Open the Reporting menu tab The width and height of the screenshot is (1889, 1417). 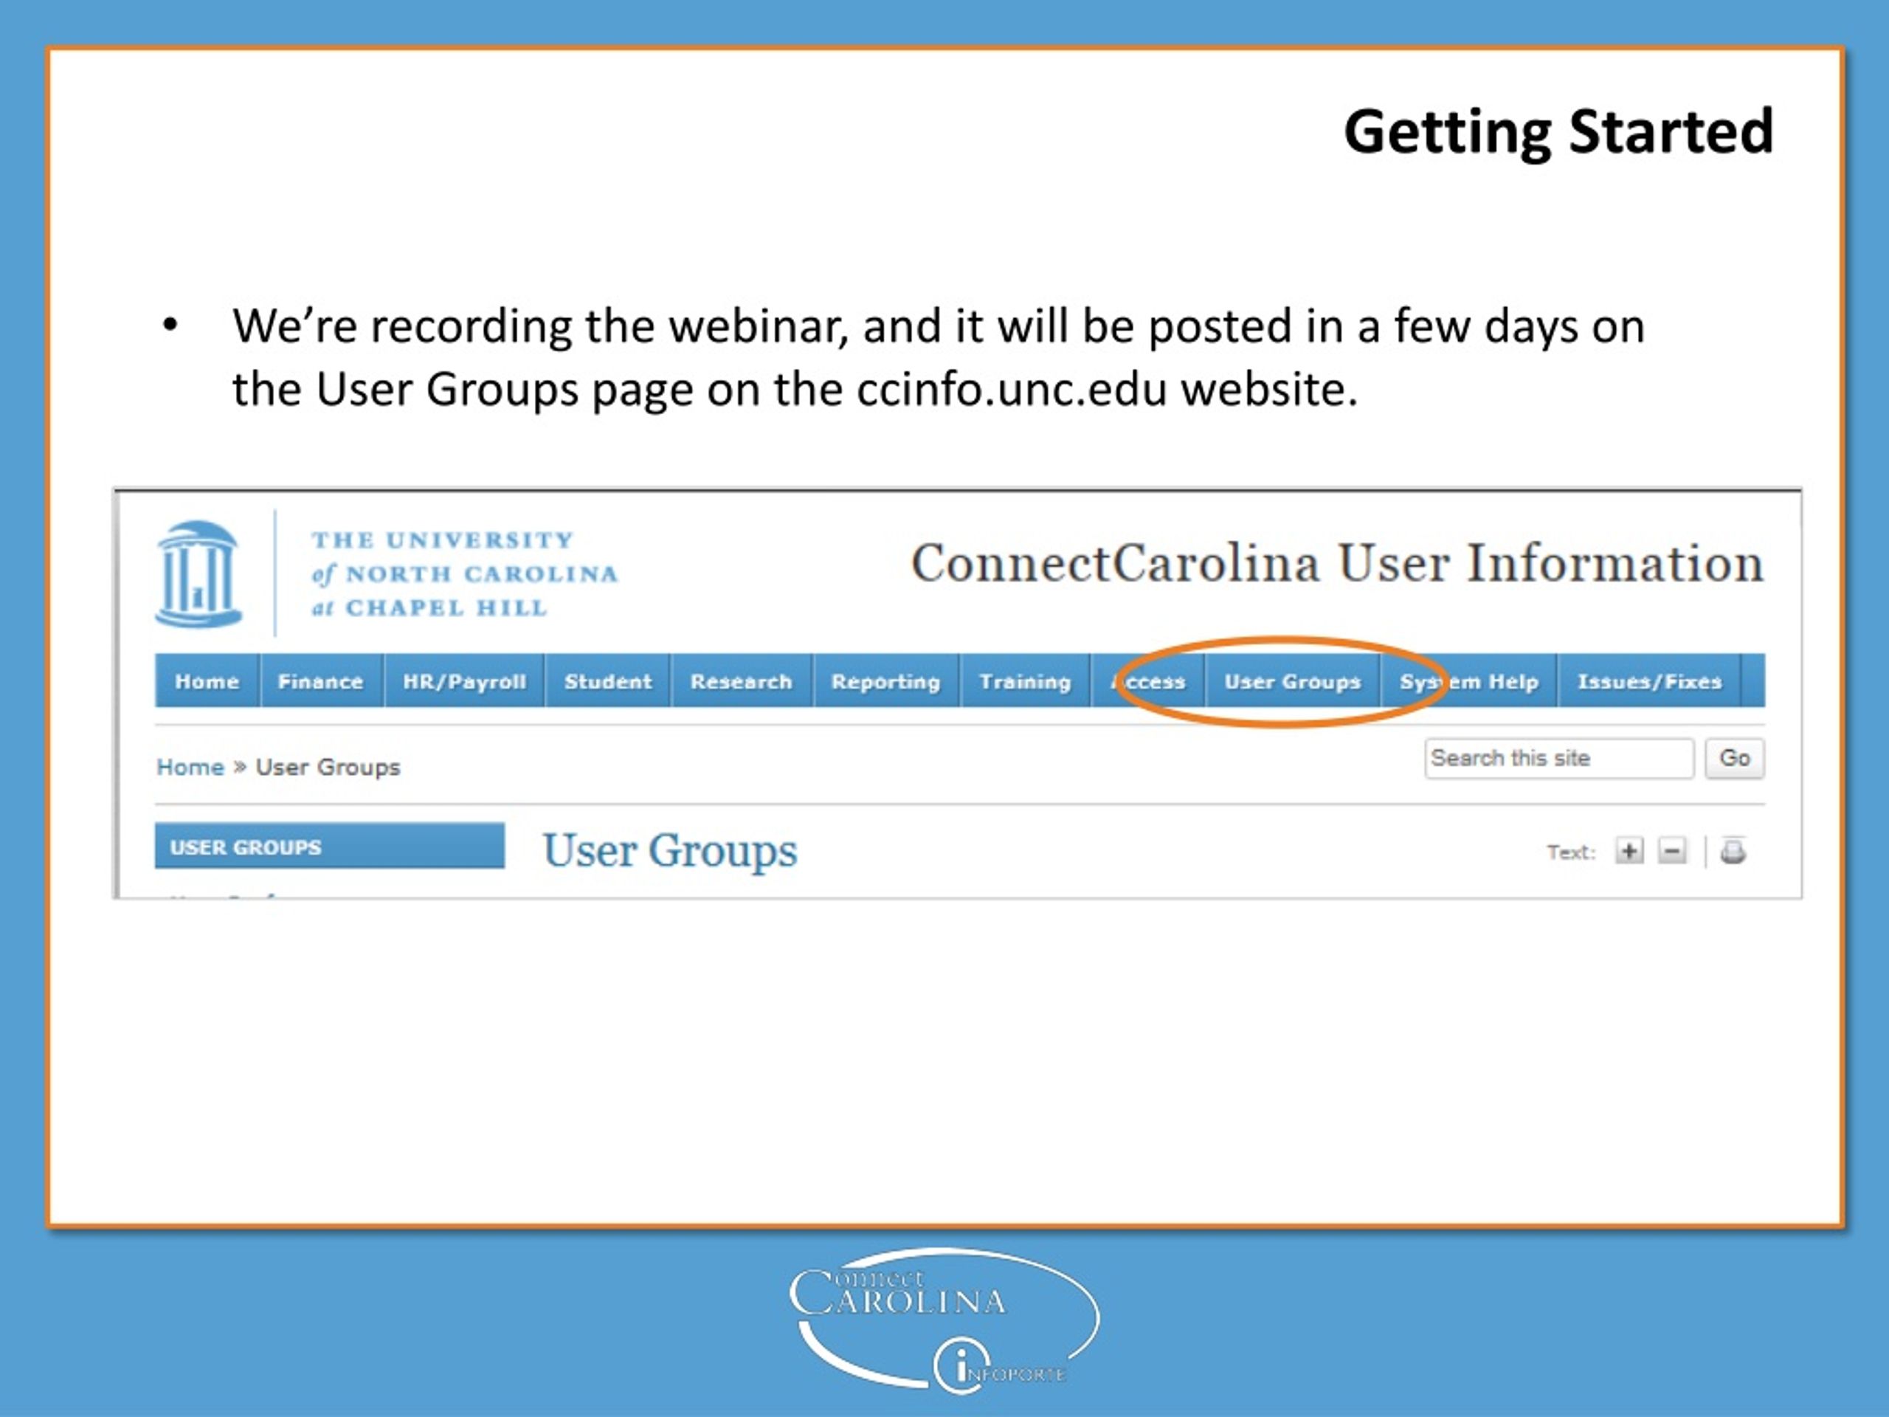point(886,680)
